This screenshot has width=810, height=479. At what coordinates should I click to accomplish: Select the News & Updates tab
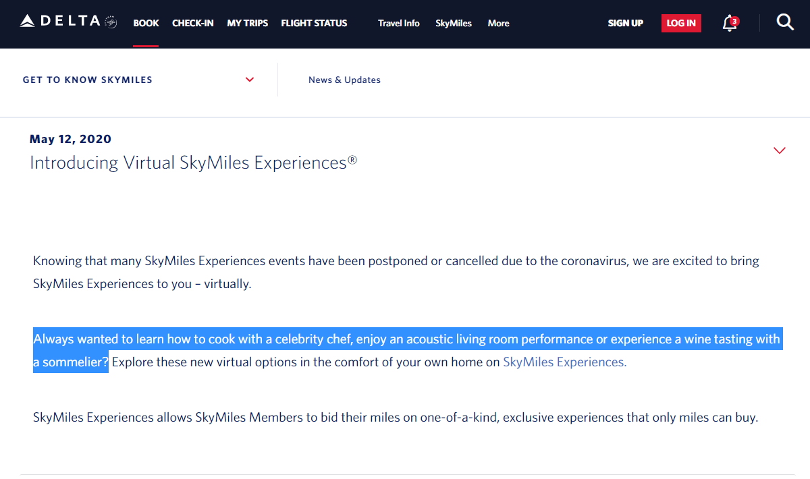click(344, 80)
